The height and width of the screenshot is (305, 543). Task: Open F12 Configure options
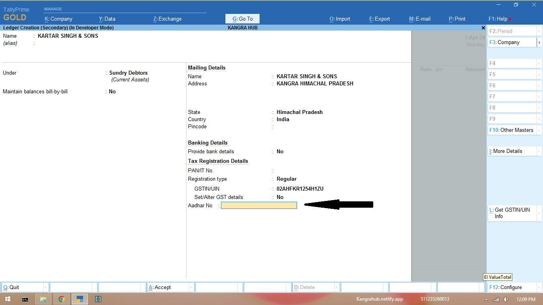click(511, 288)
